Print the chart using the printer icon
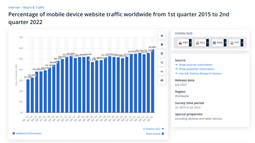 (162, 80)
